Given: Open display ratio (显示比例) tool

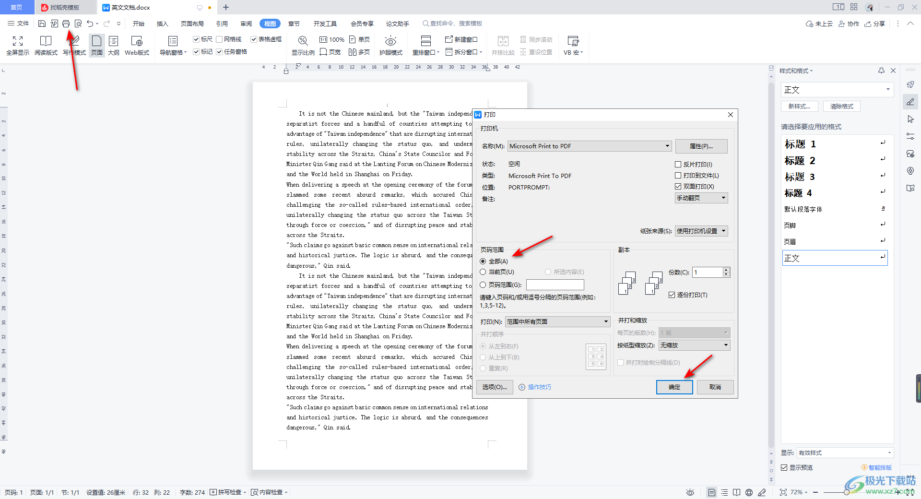Looking at the screenshot, I should (x=303, y=46).
